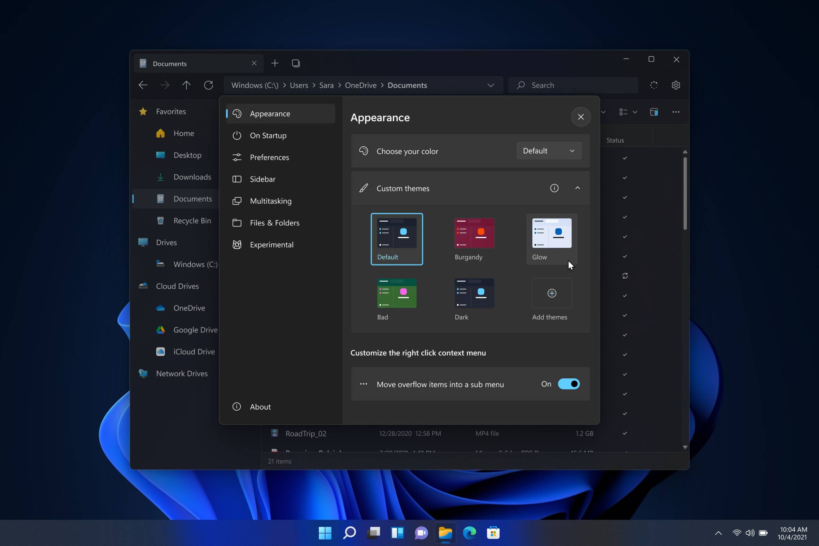Open the settings gear in the toolbar
819x546 pixels.
(x=676, y=85)
